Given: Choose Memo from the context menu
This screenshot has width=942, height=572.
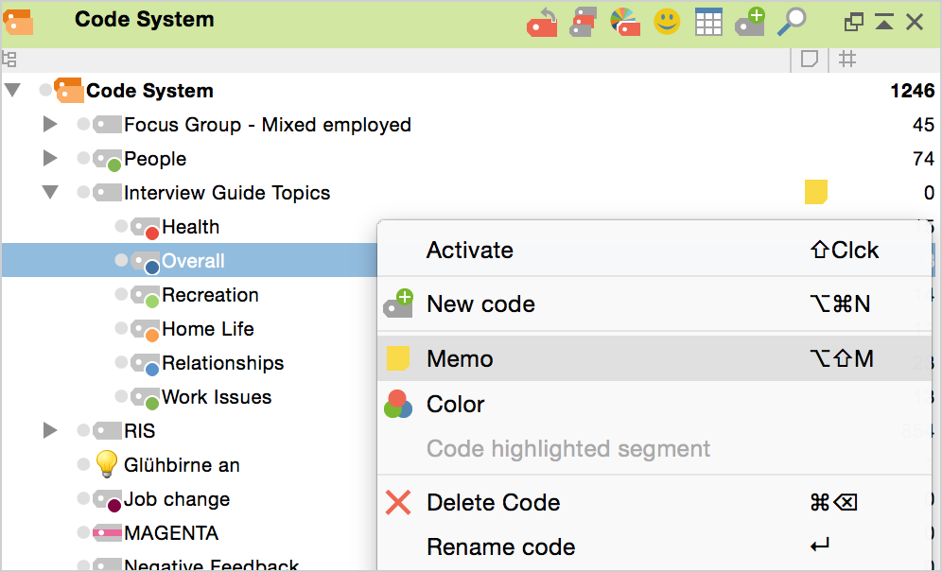Looking at the screenshot, I should (460, 359).
